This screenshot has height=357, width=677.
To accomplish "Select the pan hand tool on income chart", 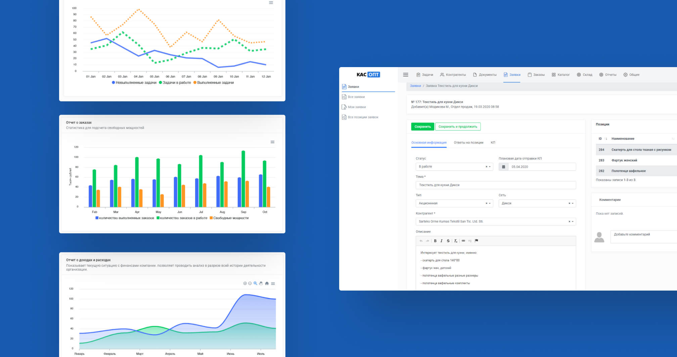I will tap(261, 284).
